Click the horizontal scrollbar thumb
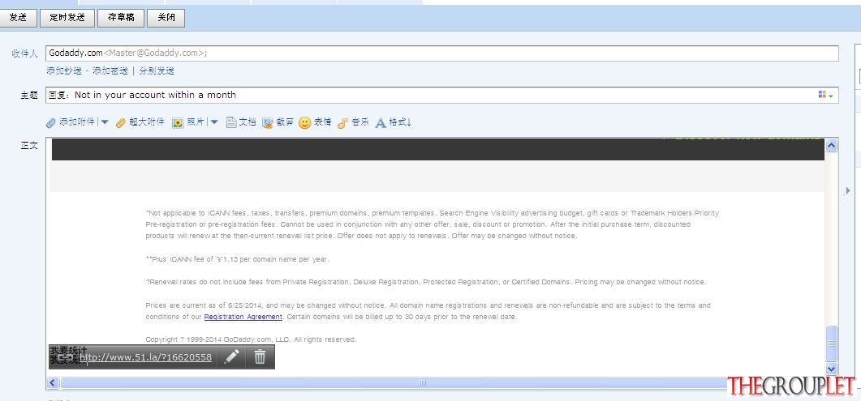The height and width of the screenshot is (401, 861). [423, 382]
